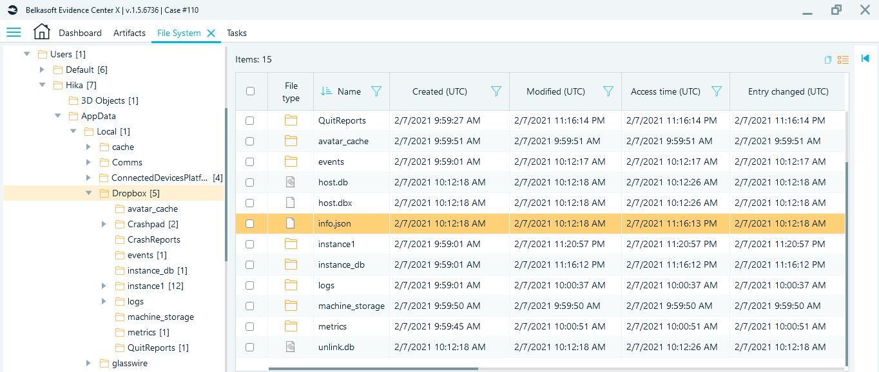Switch to the Artifacts tab
This screenshot has width=879, height=372.
click(x=130, y=33)
